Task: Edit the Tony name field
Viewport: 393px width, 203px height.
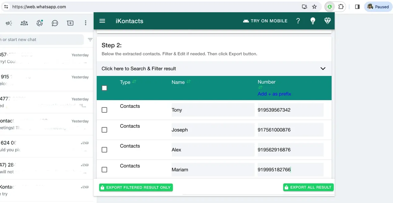Action: pyautogui.click(x=213, y=110)
